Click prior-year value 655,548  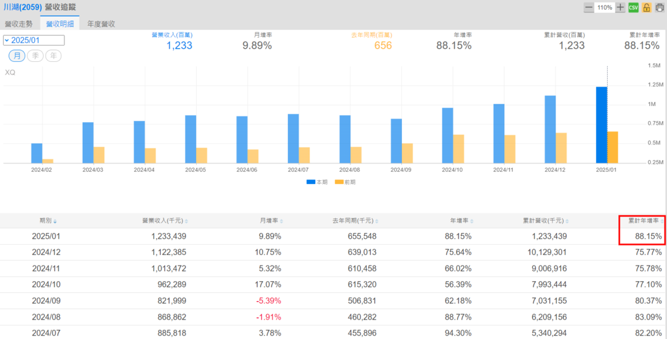(362, 236)
